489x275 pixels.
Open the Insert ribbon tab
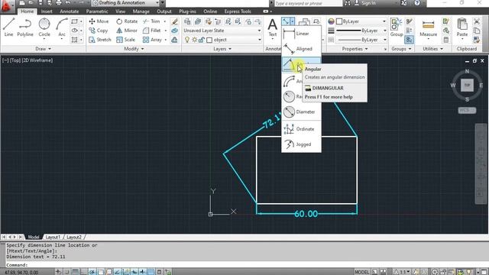coord(47,11)
